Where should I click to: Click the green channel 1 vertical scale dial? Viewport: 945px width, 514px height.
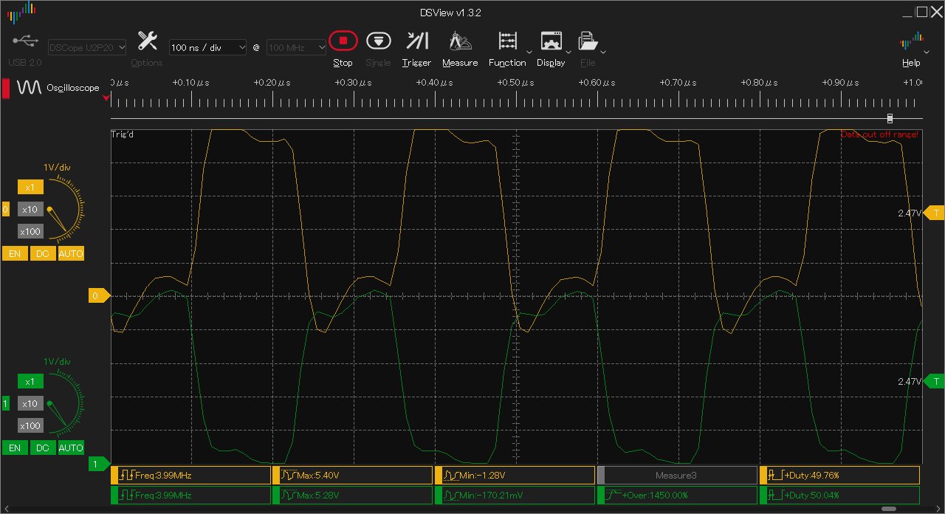coord(65,403)
